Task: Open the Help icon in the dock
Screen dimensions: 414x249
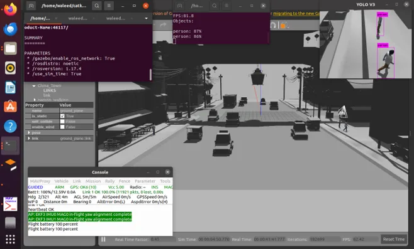Action: [10, 126]
